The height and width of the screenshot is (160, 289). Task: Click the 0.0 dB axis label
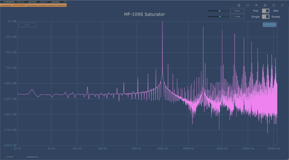[x=12, y=21]
